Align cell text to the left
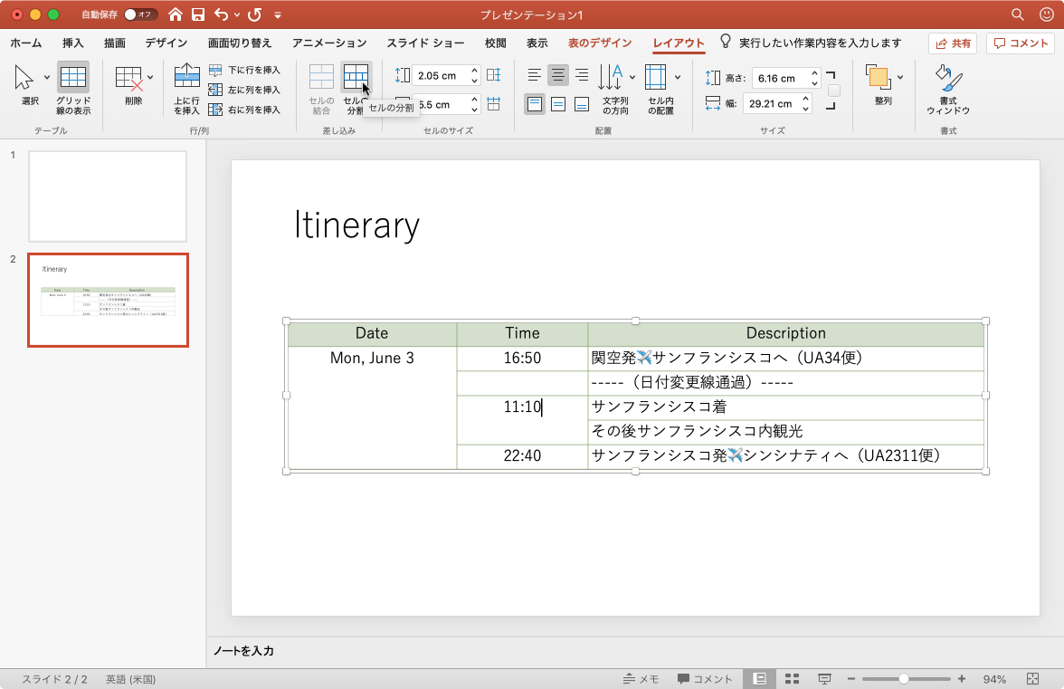This screenshot has height=689, width=1064. point(535,75)
